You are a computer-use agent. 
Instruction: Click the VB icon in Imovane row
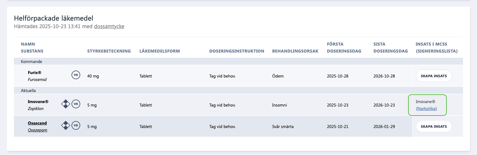76,104
